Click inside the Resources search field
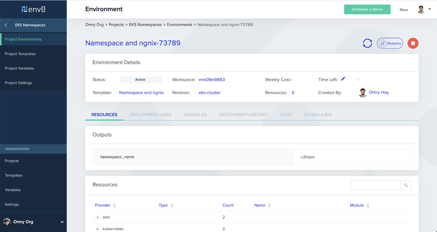 coord(376,185)
